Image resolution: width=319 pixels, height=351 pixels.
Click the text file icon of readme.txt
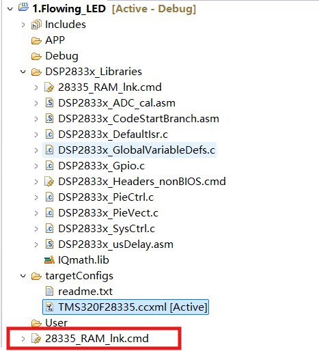click(49, 292)
